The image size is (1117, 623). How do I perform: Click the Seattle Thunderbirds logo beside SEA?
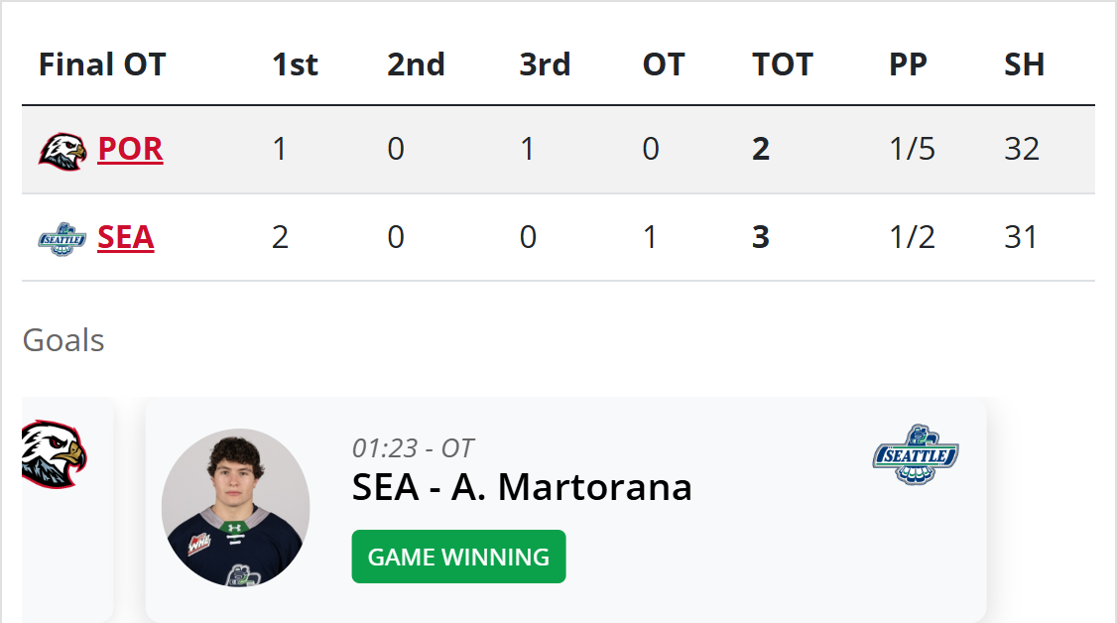coord(62,239)
